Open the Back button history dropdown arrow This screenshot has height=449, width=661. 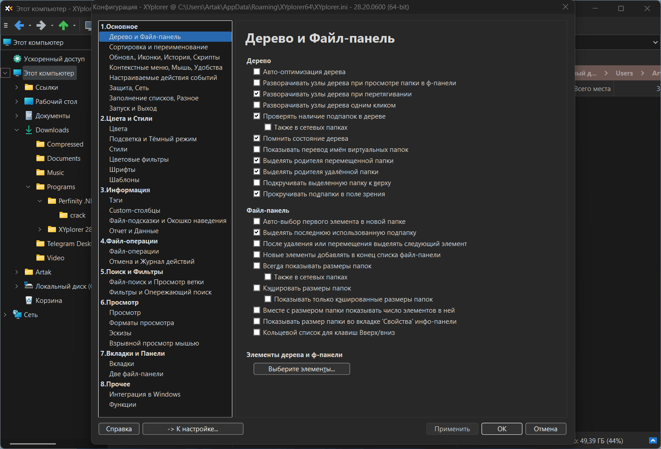(x=30, y=26)
